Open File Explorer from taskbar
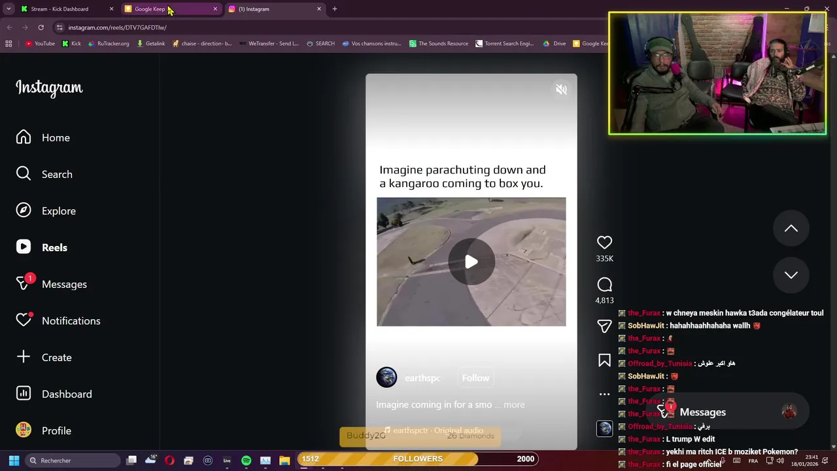This screenshot has width=837, height=471. point(284,461)
